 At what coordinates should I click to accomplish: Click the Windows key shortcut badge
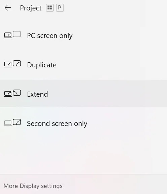(50, 8)
